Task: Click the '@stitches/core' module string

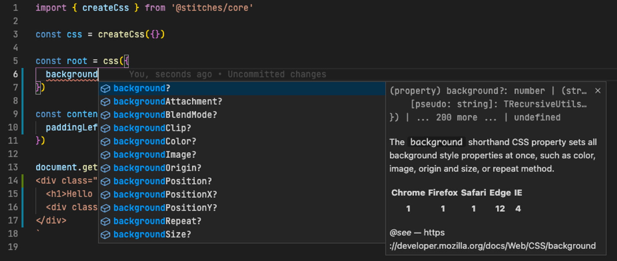Action: [212, 8]
